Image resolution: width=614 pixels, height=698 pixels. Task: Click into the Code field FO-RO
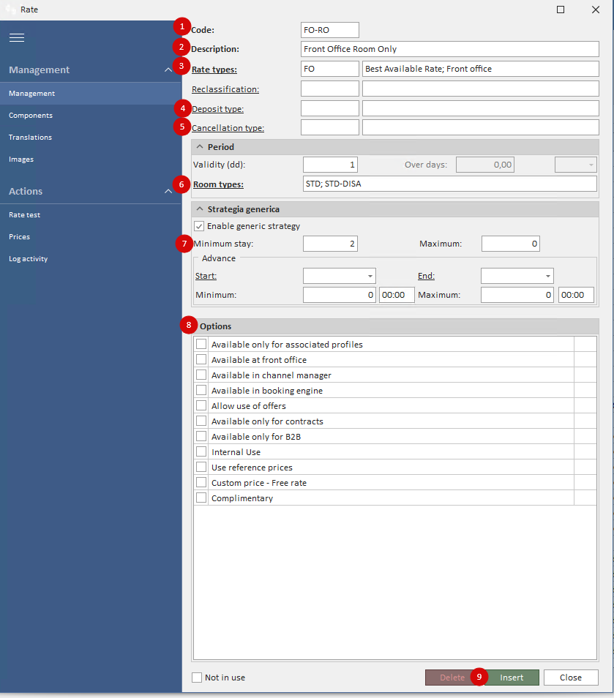(329, 30)
